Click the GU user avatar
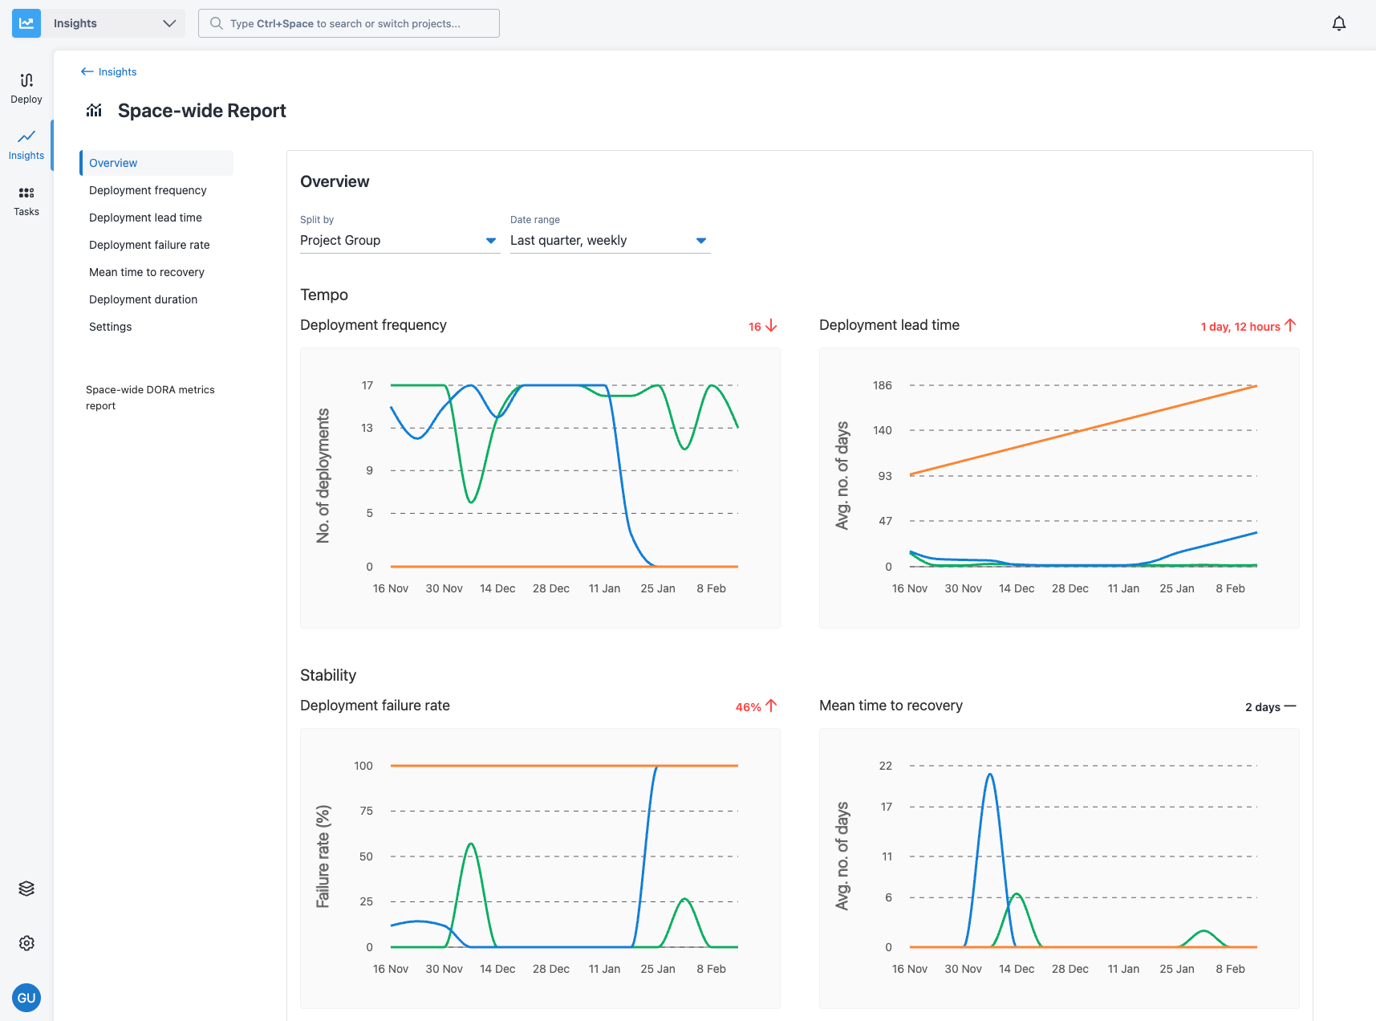Screen dimensions: 1376x1021 (x=26, y=997)
